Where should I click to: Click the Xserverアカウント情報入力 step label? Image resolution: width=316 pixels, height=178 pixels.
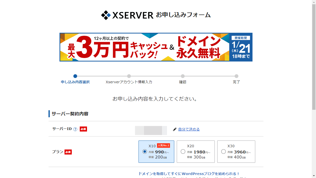tap(129, 82)
